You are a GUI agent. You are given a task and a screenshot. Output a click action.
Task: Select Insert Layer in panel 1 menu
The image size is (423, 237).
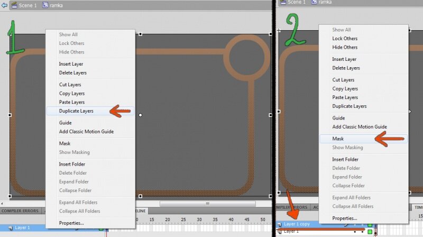71,64
